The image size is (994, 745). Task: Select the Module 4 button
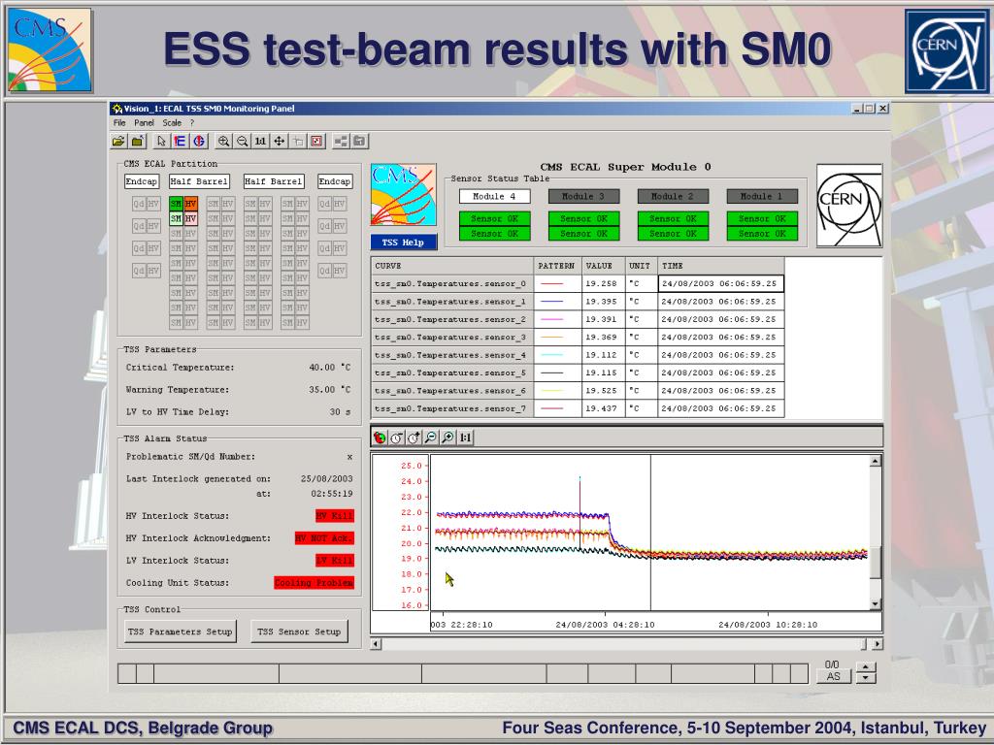[x=494, y=196]
